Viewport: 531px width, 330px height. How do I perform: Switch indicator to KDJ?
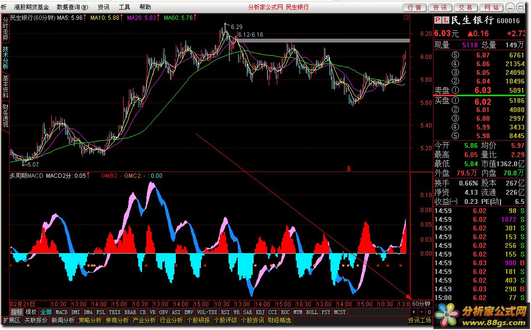[x=260, y=312]
